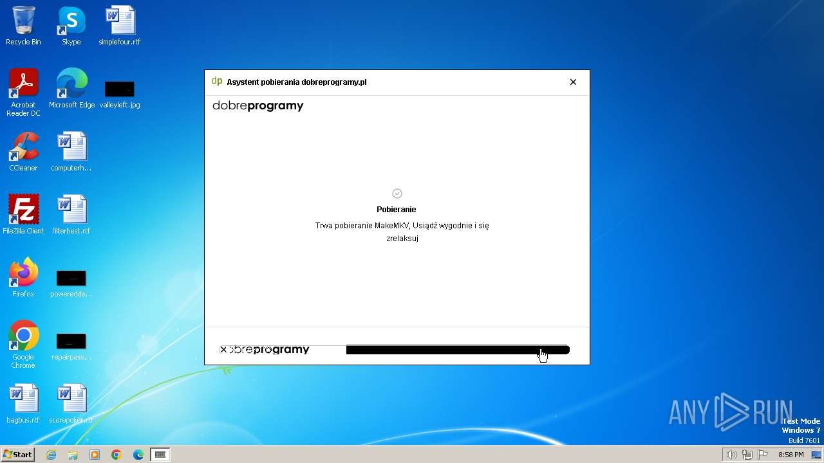Open the Recycle Bin desktop icon
This screenshot has height=463, width=824.
(x=23, y=26)
